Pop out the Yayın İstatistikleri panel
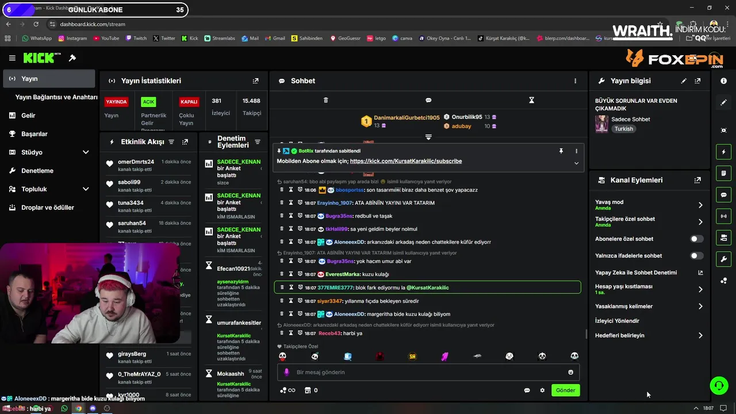 click(256, 81)
